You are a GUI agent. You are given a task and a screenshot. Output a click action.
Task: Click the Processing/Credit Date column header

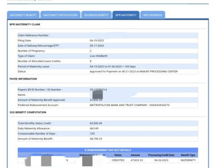click(x=161, y=155)
